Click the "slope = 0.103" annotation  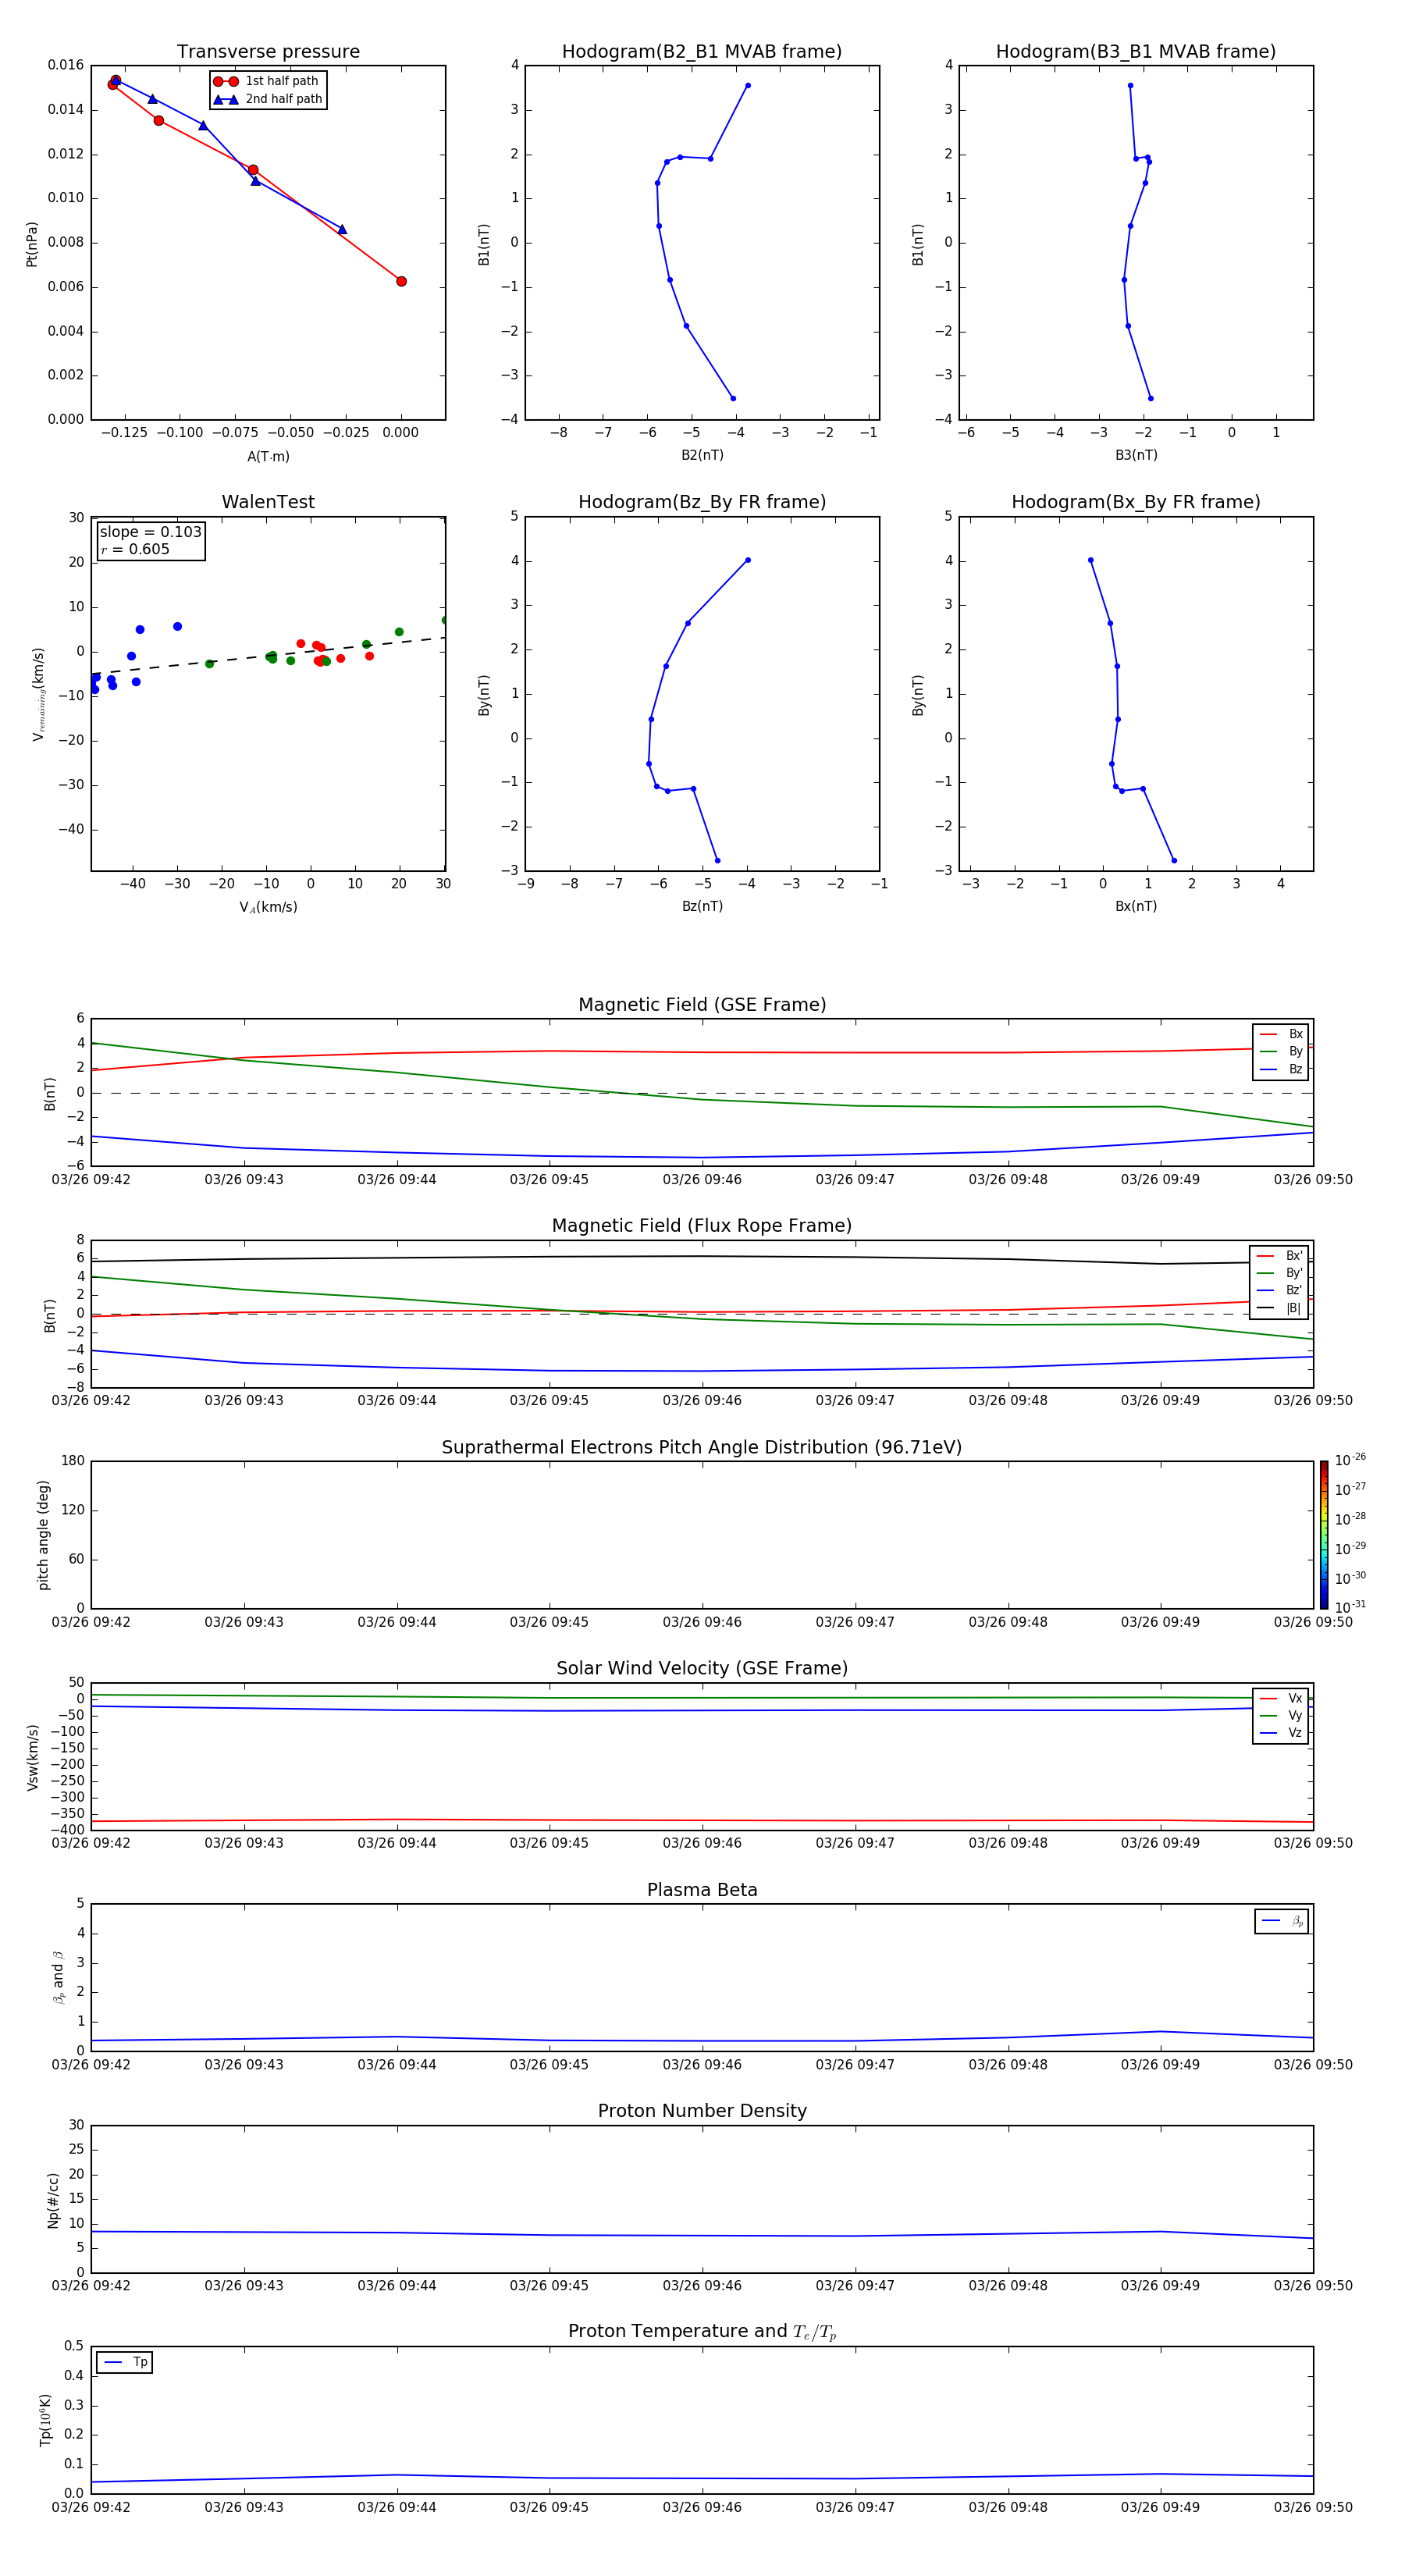pyautogui.click(x=150, y=532)
